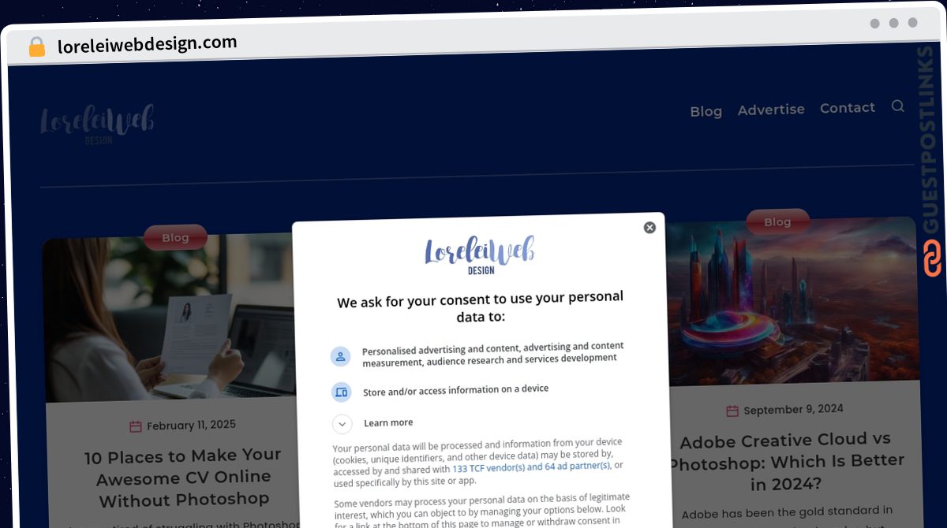Go to the Advertise menu item
Screen dimensions: 947x528
771,110
